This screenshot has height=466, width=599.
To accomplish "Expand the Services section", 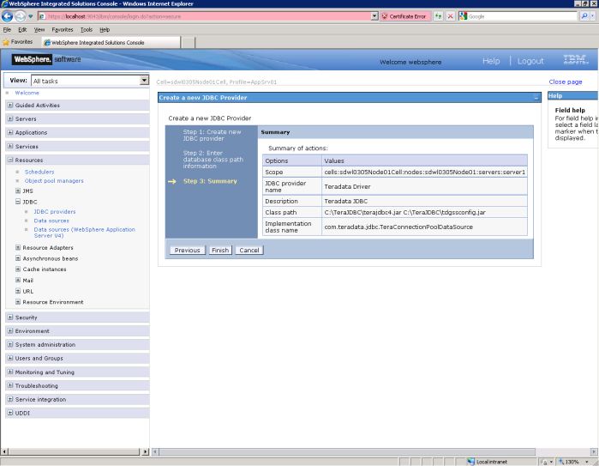I will point(10,146).
